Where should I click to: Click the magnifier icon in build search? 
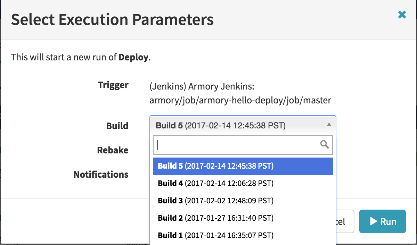point(325,145)
